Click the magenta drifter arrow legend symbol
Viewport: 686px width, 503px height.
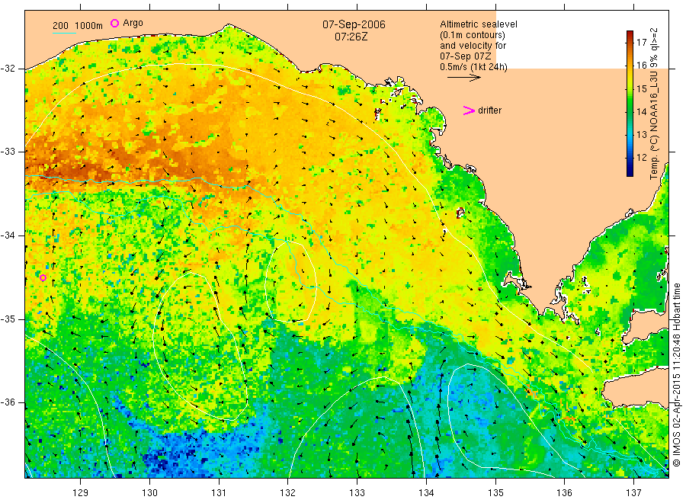tap(469, 111)
